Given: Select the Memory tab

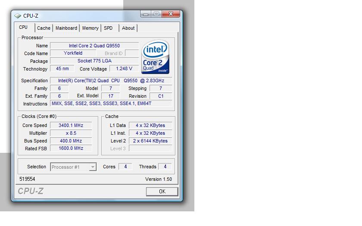Looking at the screenshot, I should (90, 28).
